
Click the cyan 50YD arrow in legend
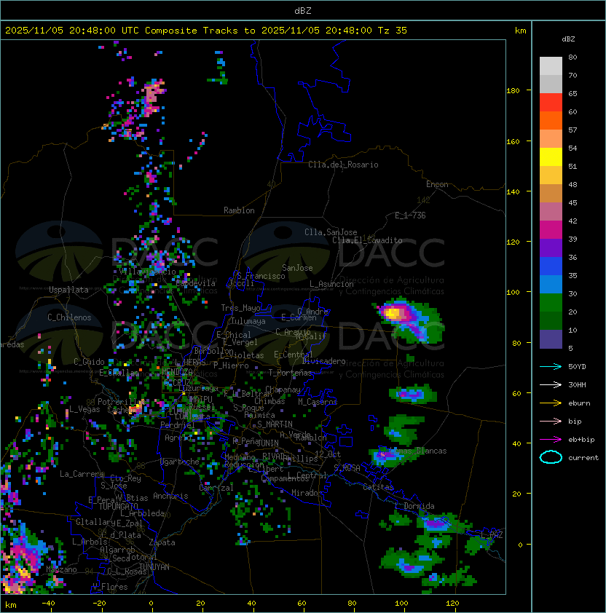click(551, 367)
